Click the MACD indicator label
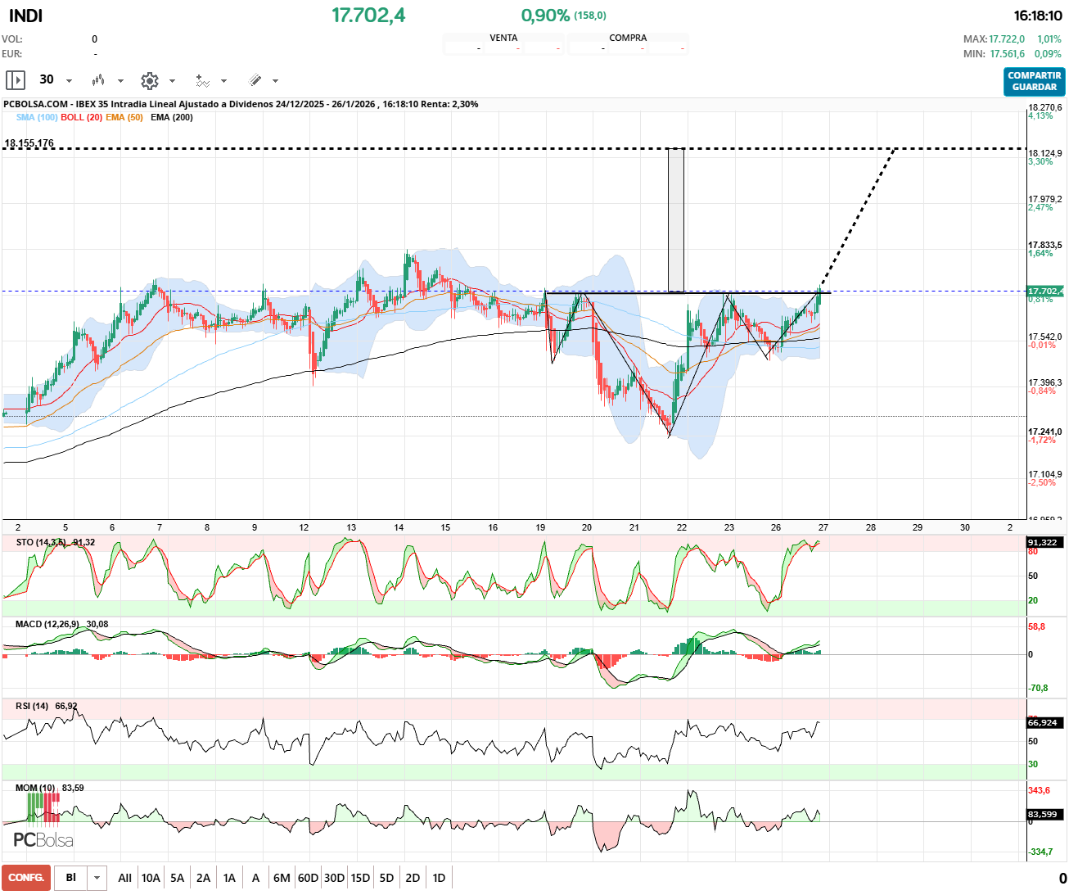This screenshot has height=895, width=1078. (46, 624)
